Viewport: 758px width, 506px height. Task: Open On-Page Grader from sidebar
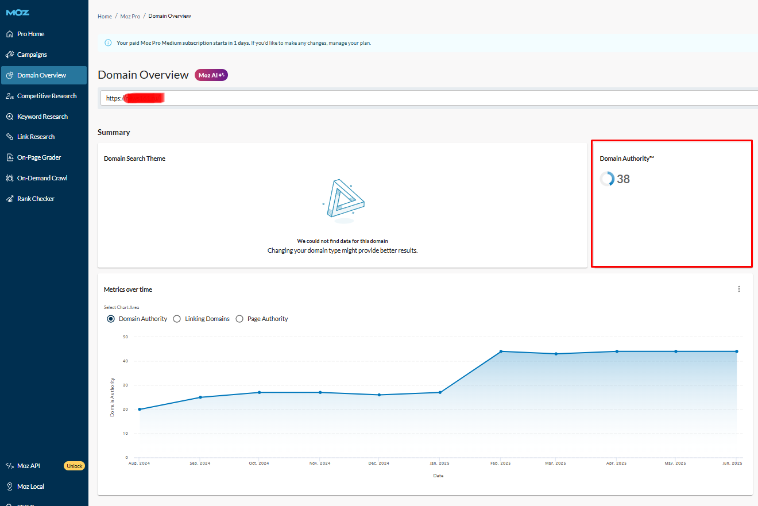coord(38,157)
